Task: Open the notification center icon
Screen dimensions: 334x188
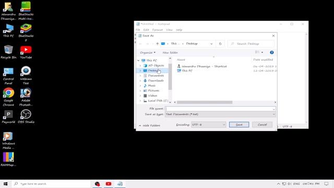Action: pyautogui.click(x=326, y=184)
